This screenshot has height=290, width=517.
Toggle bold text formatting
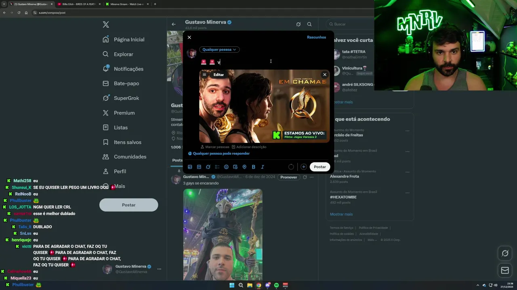pos(254,167)
